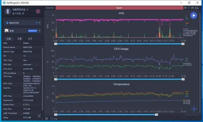Click the Temperature chart title
The width and height of the screenshot is (203, 122).
tap(121, 84)
